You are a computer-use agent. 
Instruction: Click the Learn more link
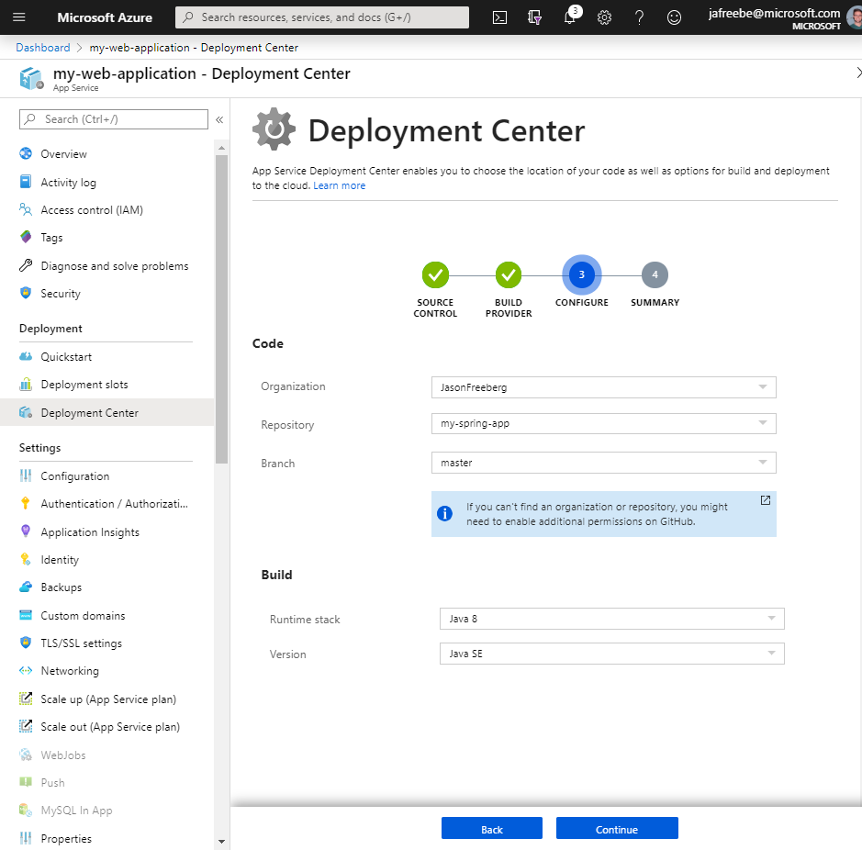[339, 185]
